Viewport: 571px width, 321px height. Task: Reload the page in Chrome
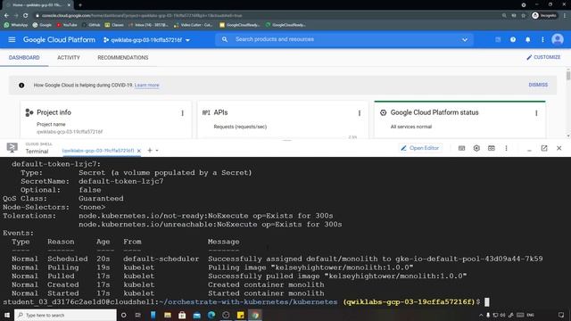pyautogui.click(x=26, y=16)
